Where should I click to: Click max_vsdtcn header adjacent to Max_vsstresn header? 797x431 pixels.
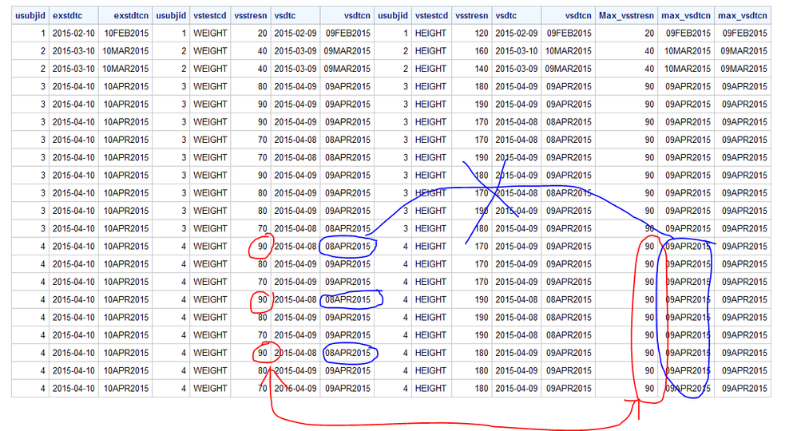(686, 16)
